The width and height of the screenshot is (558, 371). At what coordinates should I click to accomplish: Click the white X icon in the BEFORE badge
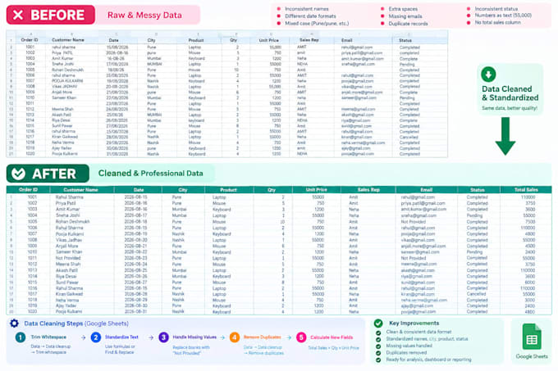(x=18, y=15)
